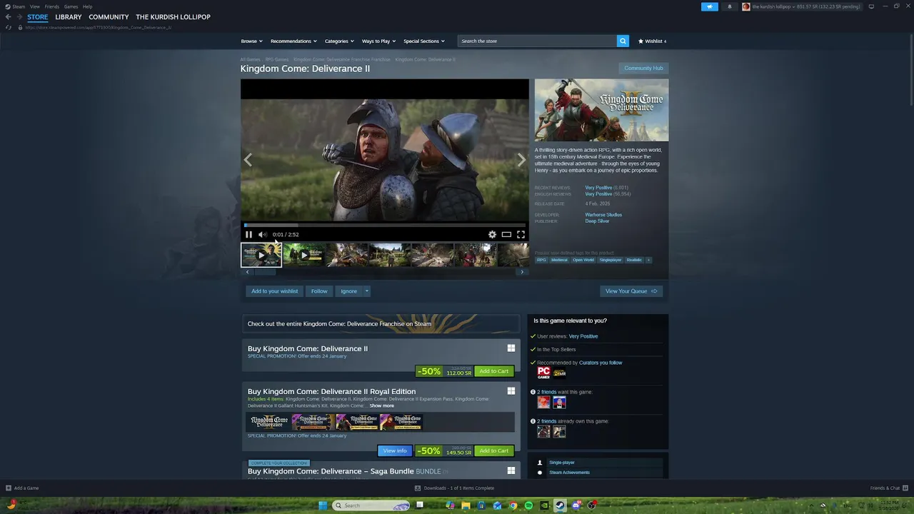
Task: Go to next media with right arrow
Action: click(521, 160)
